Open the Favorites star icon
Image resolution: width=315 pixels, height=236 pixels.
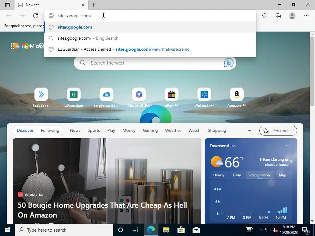(265, 16)
